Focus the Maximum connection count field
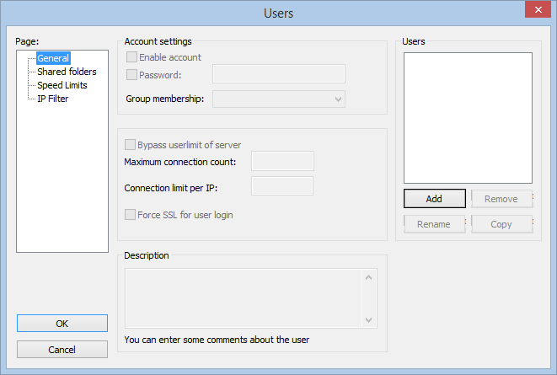This screenshot has width=557, height=375. [x=282, y=161]
